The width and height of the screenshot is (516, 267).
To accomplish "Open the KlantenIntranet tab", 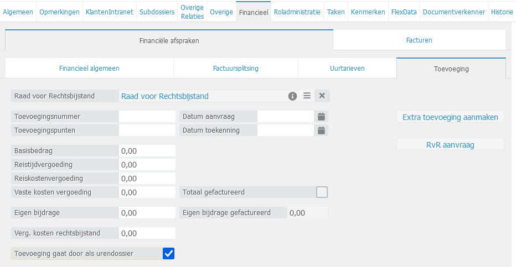I will click(110, 12).
